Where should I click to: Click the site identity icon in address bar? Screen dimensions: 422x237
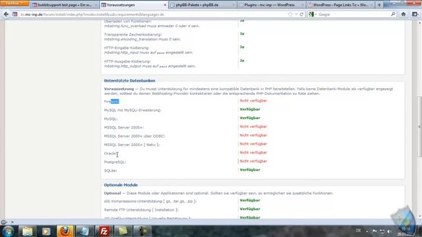tap(15, 14)
